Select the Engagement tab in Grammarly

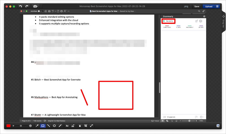tap(190, 27)
